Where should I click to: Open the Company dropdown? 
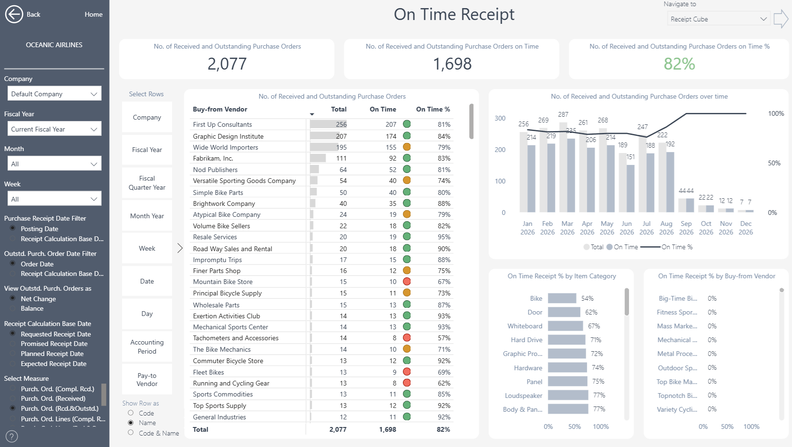click(x=54, y=94)
